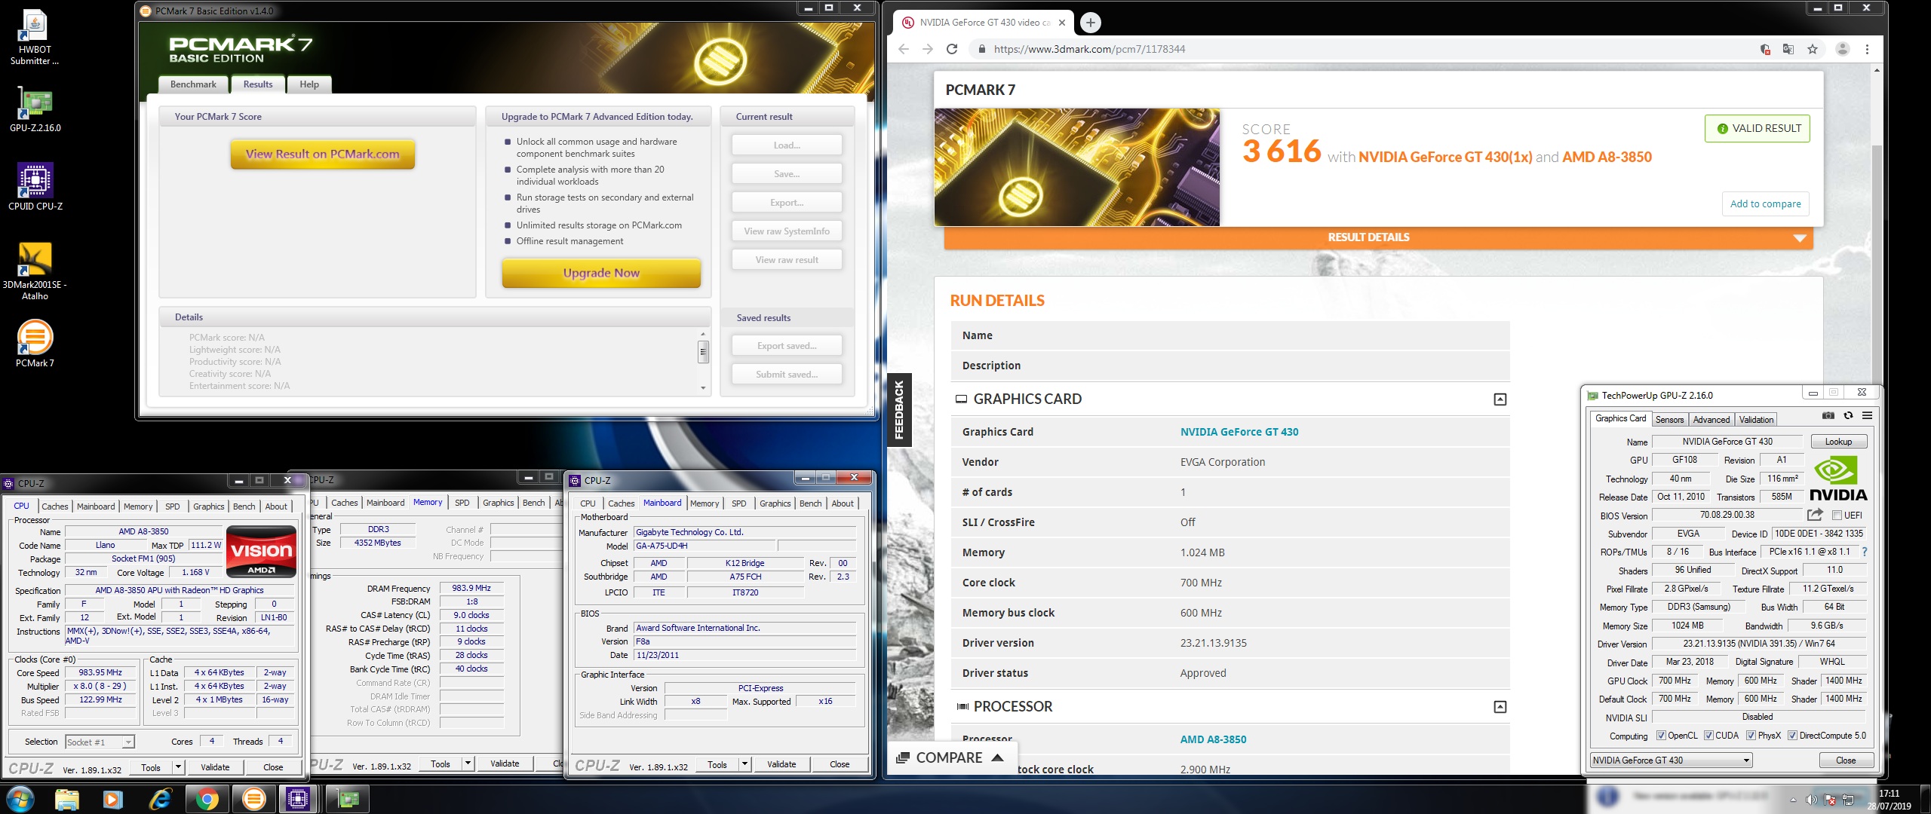Click the PCMark 7 result thumbnail image
Image resolution: width=1931 pixels, height=814 pixels.
(1076, 167)
